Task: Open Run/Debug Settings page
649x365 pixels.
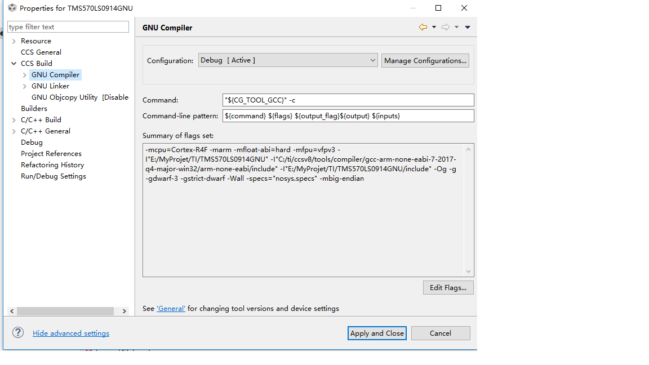Action: 54,176
